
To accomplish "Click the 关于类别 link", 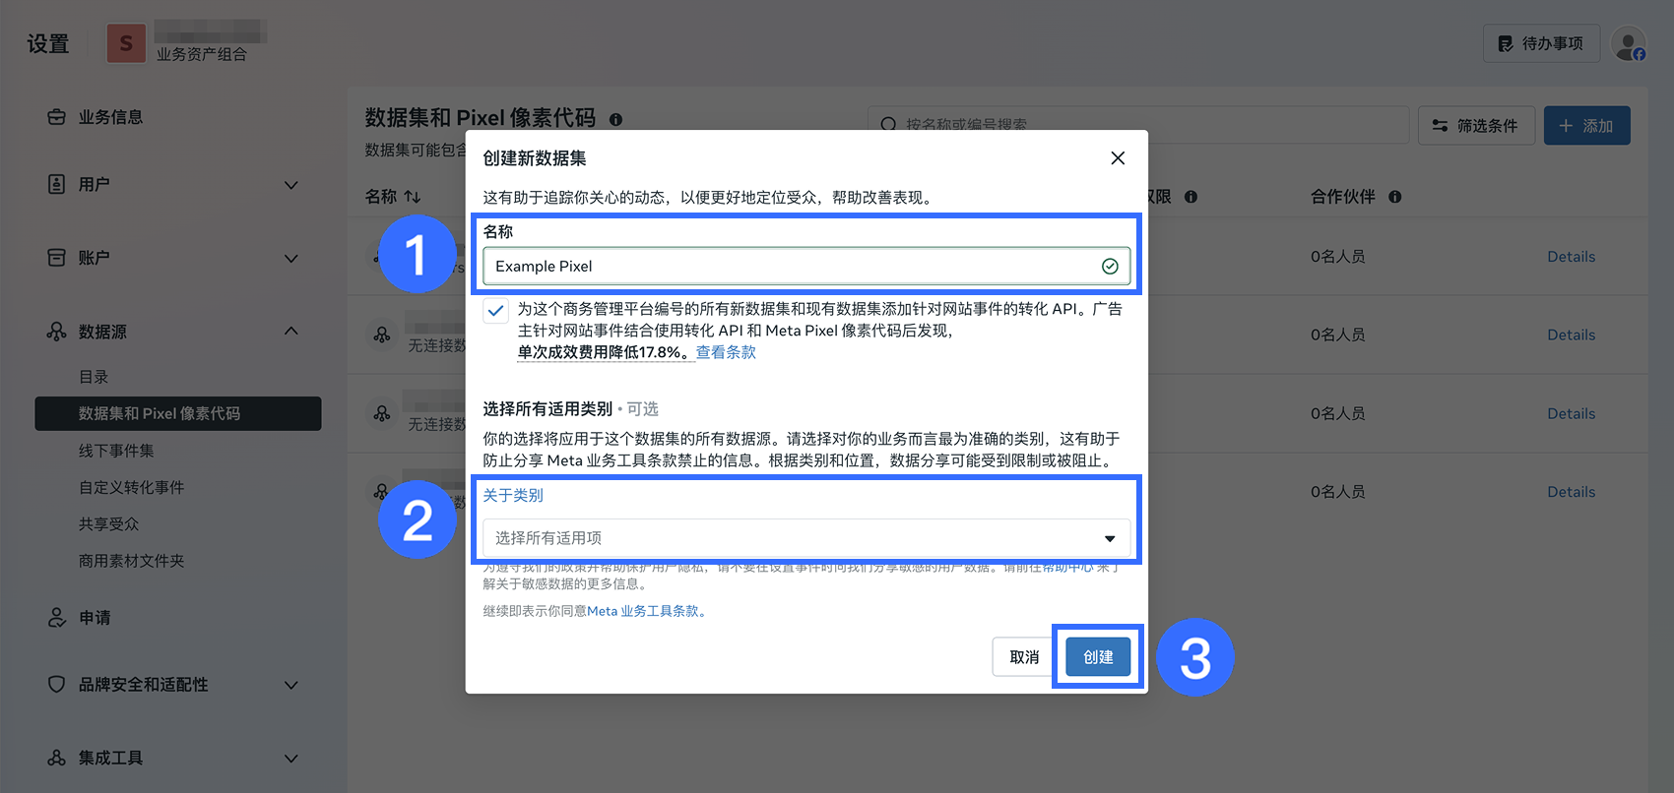I will point(513,495).
